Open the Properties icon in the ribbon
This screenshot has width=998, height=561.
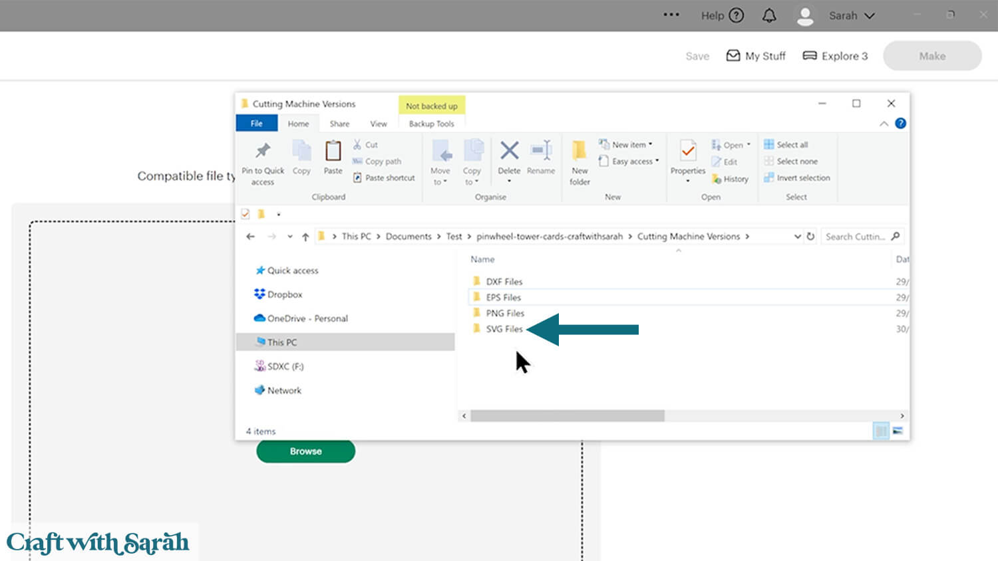point(687,152)
